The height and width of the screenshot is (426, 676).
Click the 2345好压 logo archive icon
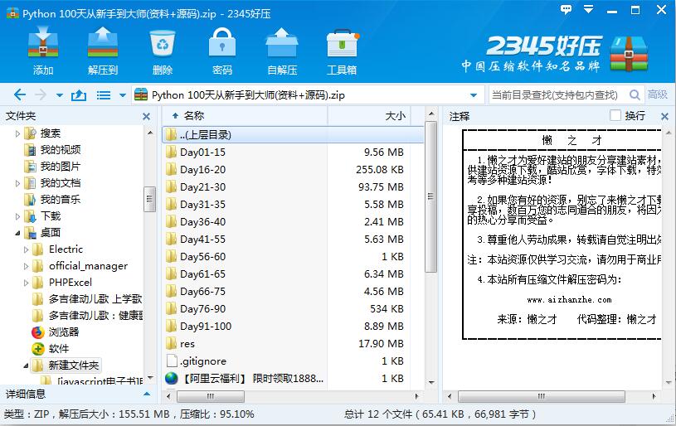[629, 53]
